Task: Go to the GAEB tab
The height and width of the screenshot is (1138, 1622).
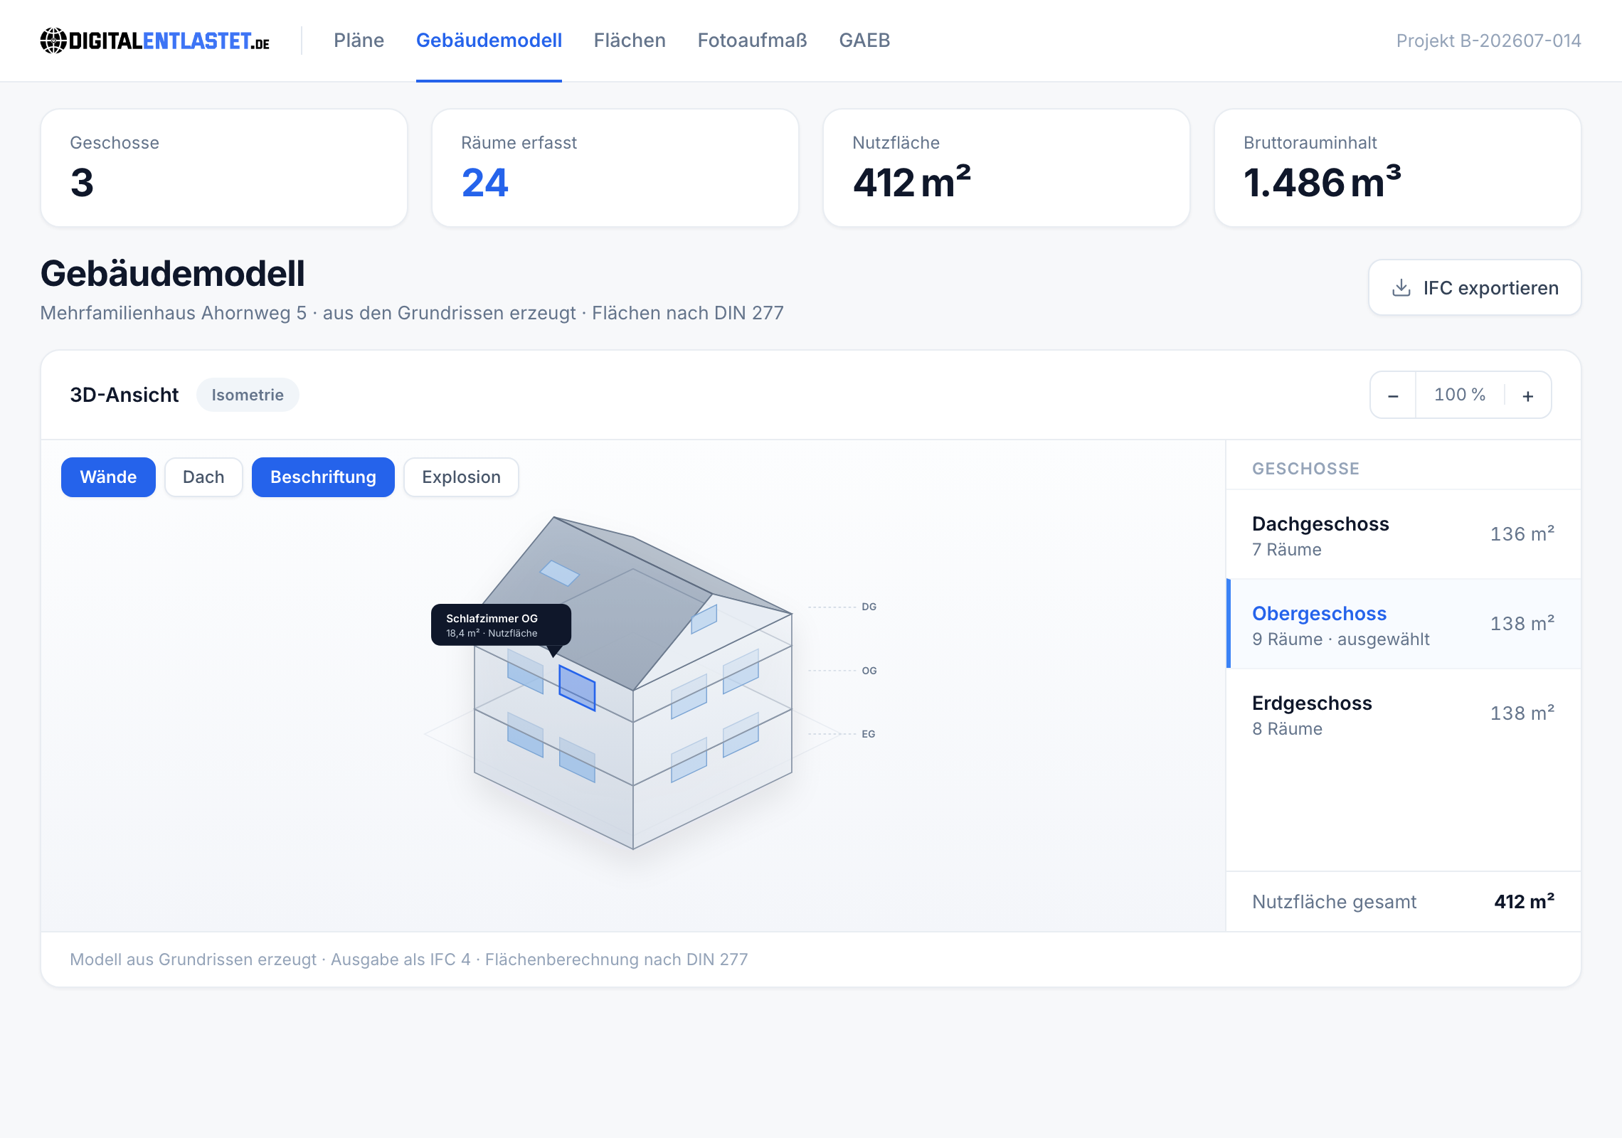Action: pyautogui.click(x=864, y=41)
